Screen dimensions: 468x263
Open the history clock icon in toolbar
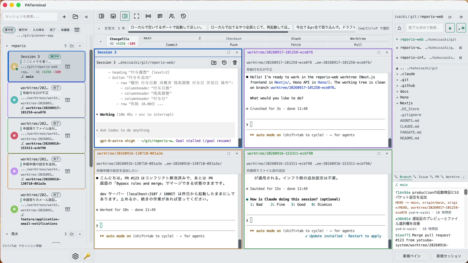(183, 16)
